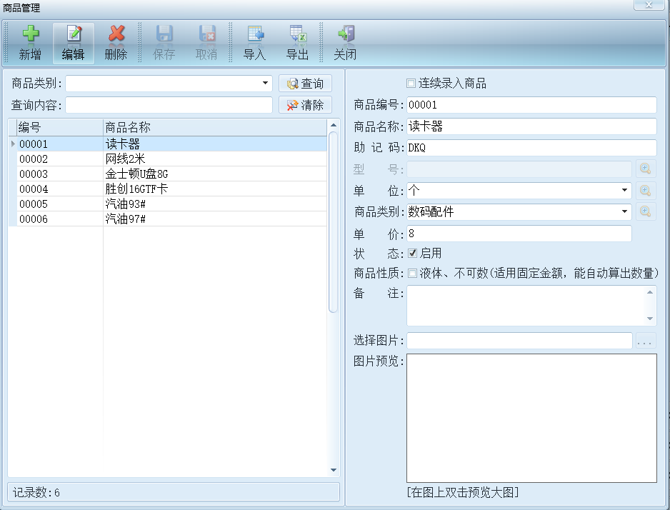Toggle the 连续录入商品 checkbox
This screenshot has height=510, width=670.
411,84
